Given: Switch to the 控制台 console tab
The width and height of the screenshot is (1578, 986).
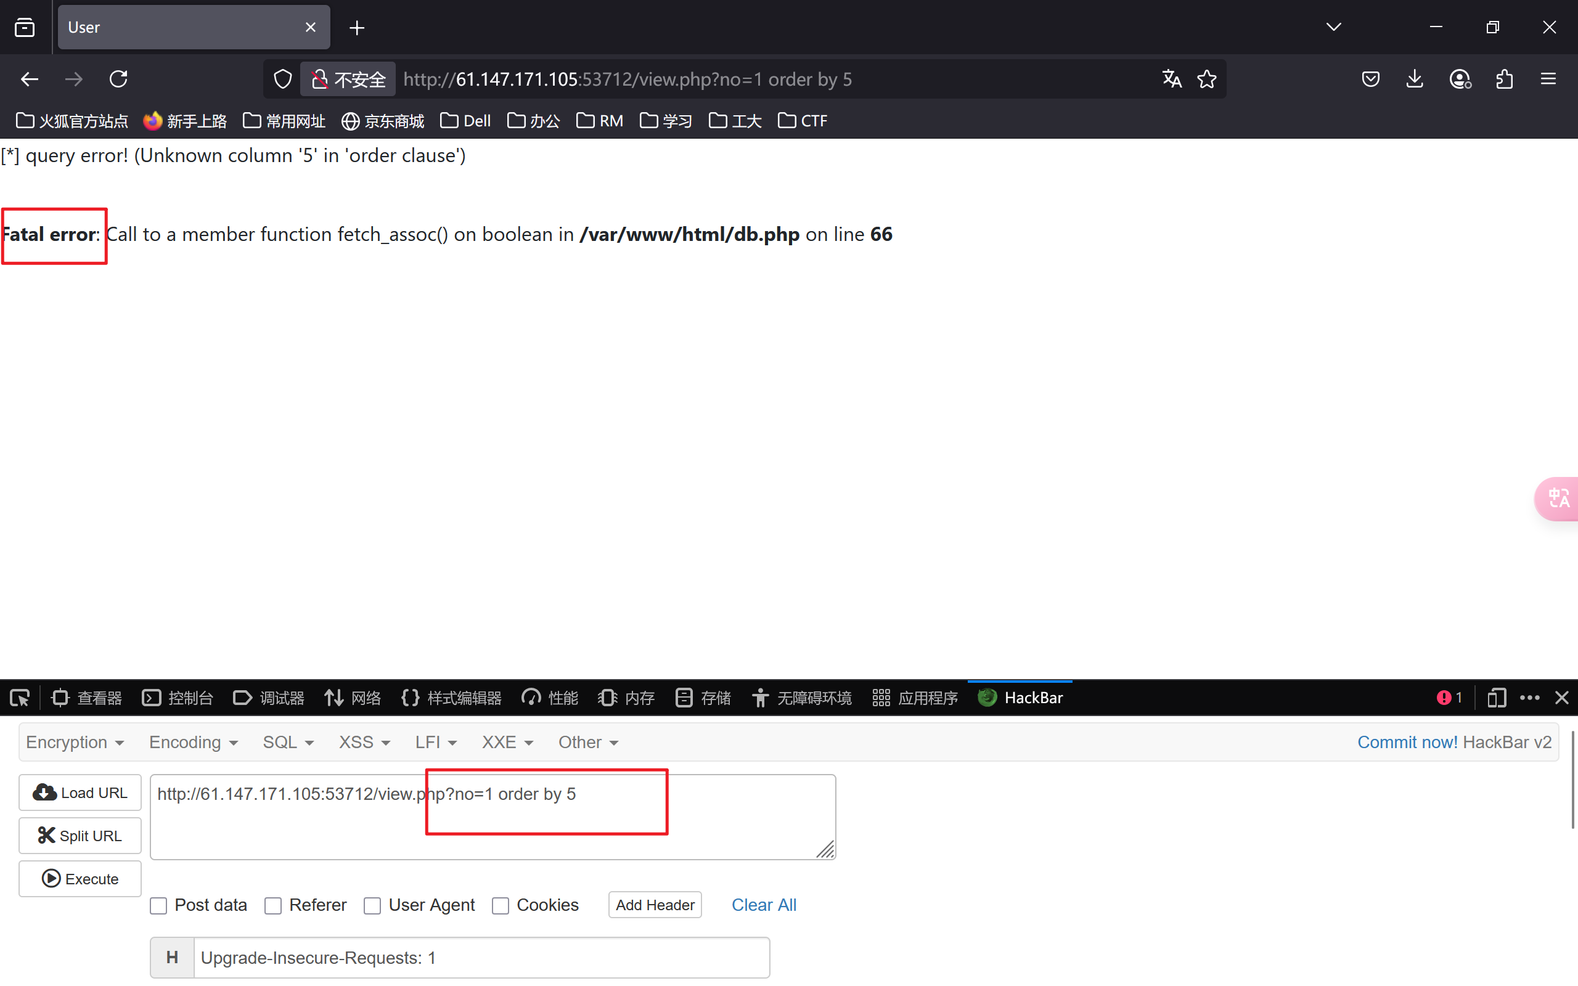Looking at the screenshot, I should (x=178, y=698).
